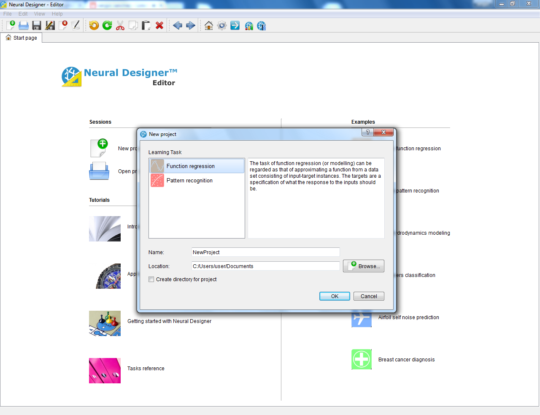
Task: Click the Cut scissors icon
Action: (x=120, y=25)
